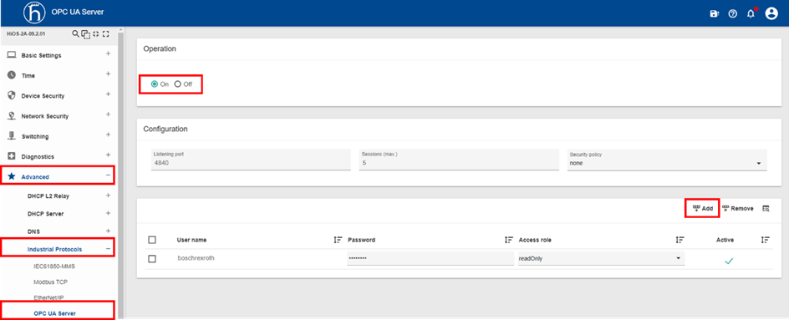The height and width of the screenshot is (320, 789).
Task: Click the Diagnostics plus-box icon
Action: coord(12,156)
